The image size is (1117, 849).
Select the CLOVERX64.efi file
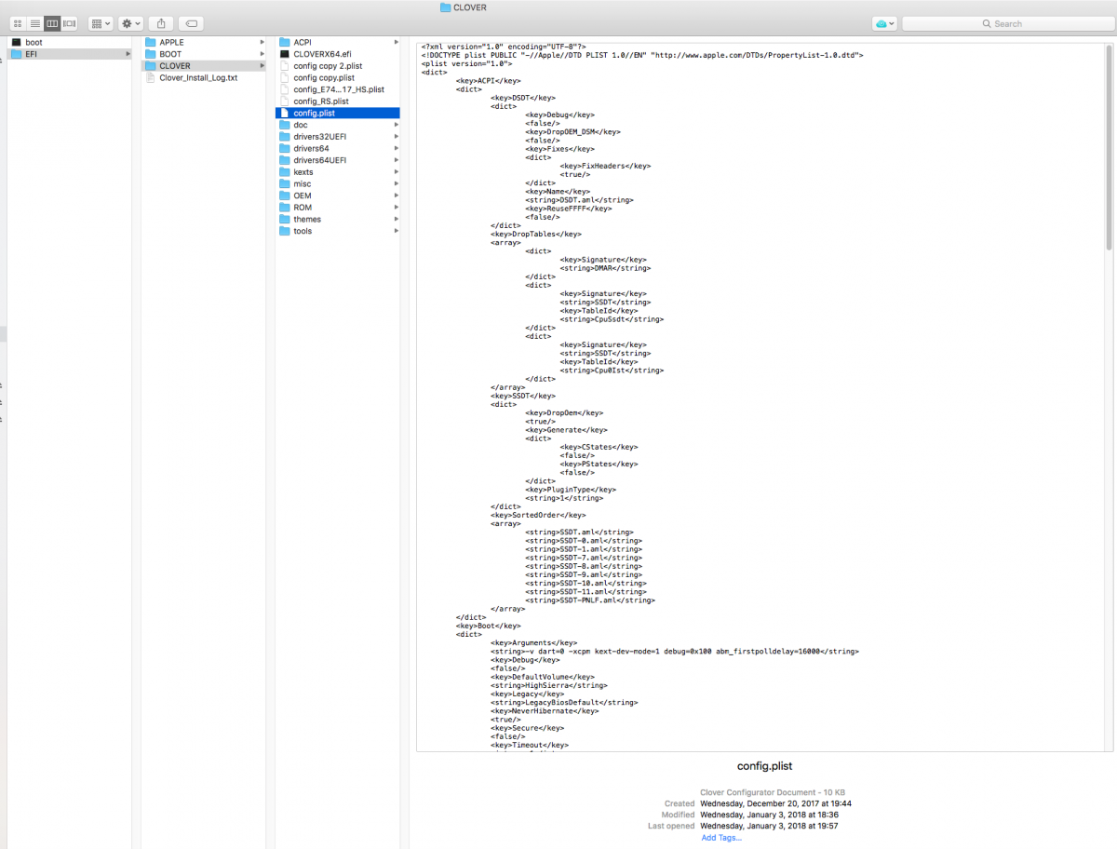321,54
